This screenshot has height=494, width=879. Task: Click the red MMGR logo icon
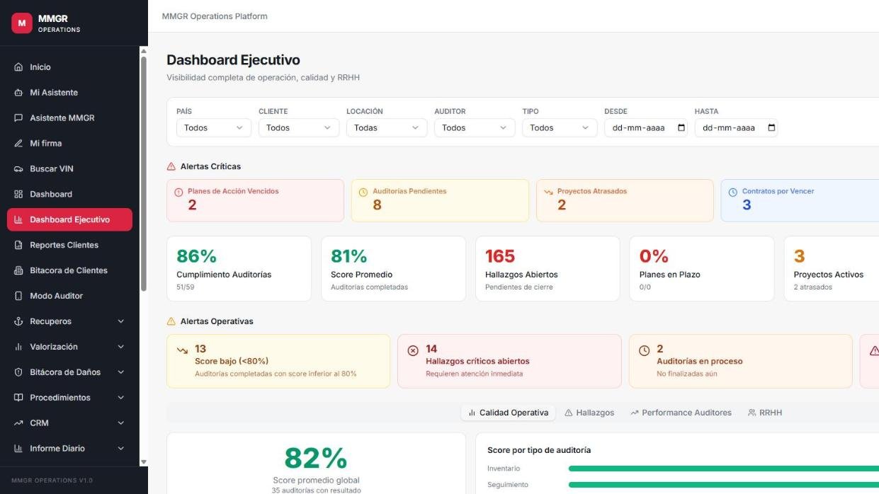click(x=22, y=23)
